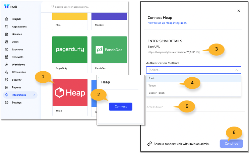Collapse the dropdown using its chevron

coord(237,70)
